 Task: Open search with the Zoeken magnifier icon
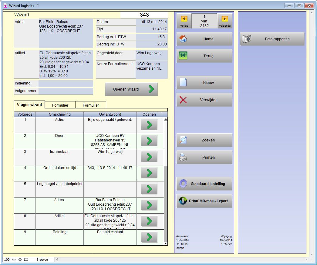coord(183,140)
